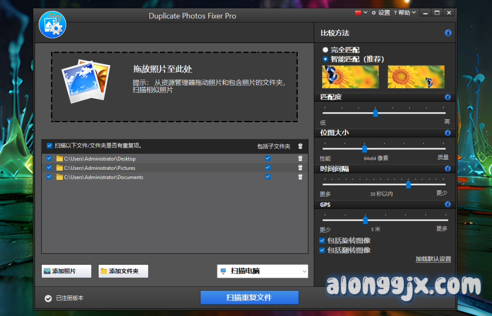Screen dimensions: 492x316
Task: Uncheck 包括翻转图像 option
Action: click(x=322, y=250)
